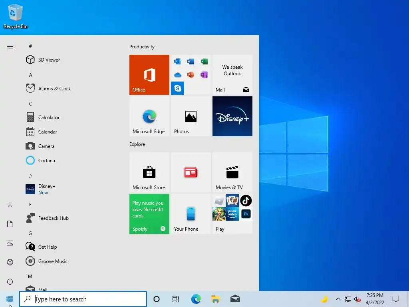Screen dimensions: 409x307
Task: Click the green Spotify tile
Action: click(x=149, y=214)
